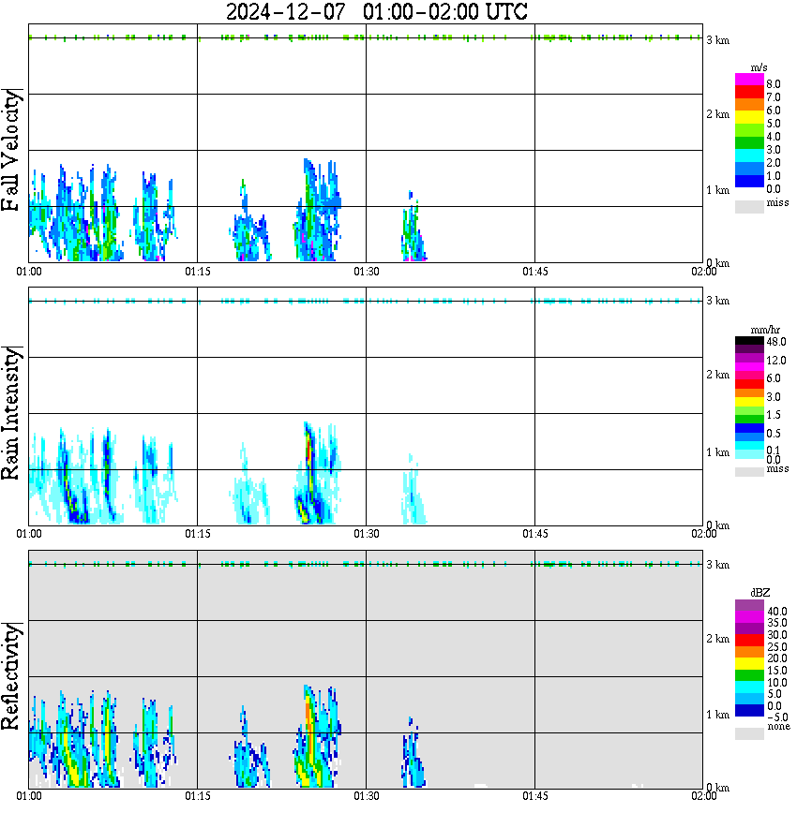The width and height of the screenshot is (797, 813).
Task: Click the 01:15 tick under Fall Velocity panel
Action: pos(197,272)
